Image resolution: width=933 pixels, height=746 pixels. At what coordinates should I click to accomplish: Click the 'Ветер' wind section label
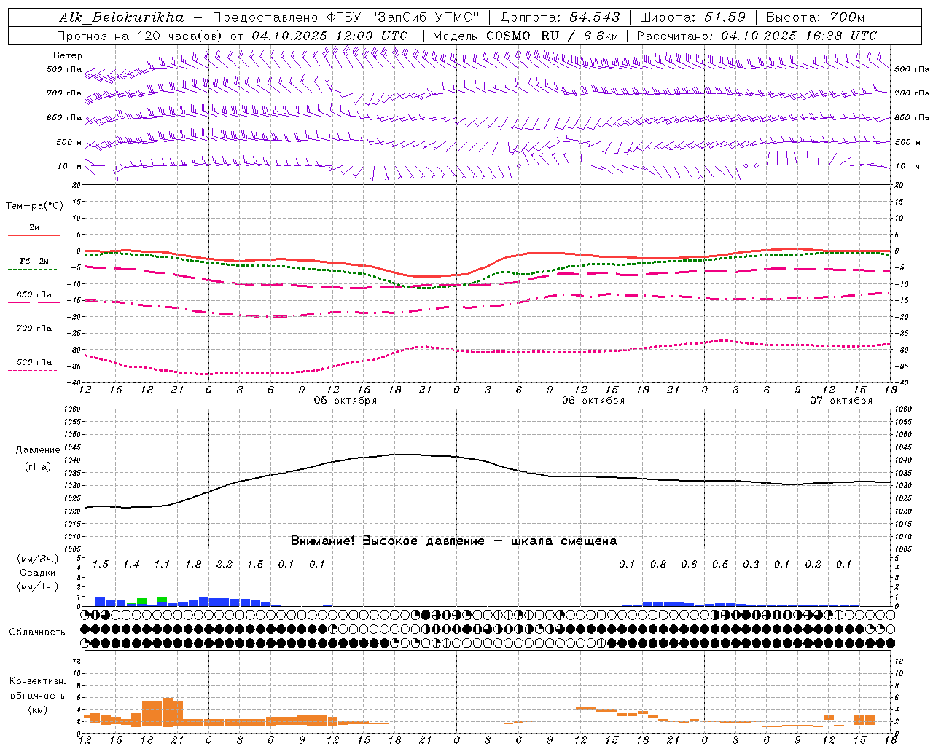67,55
